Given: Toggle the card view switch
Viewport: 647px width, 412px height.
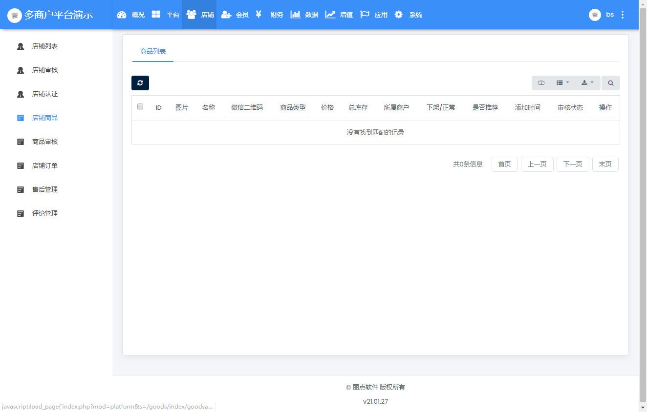Looking at the screenshot, I should pyautogui.click(x=541, y=83).
